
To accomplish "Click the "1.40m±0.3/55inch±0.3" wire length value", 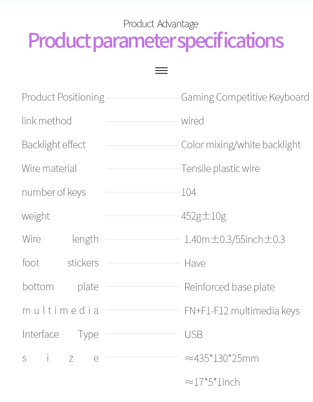I will (x=235, y=239).
